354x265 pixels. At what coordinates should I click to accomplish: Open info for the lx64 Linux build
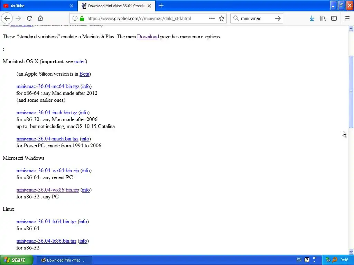[83, 222]
